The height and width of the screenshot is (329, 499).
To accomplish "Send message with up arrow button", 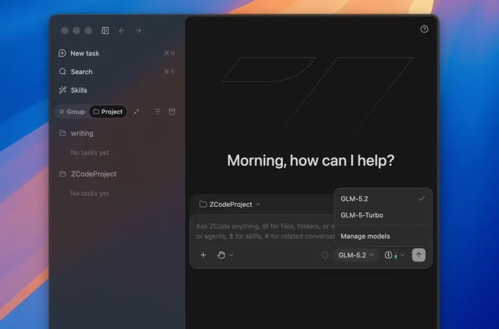I will click(x=418, y=255).
